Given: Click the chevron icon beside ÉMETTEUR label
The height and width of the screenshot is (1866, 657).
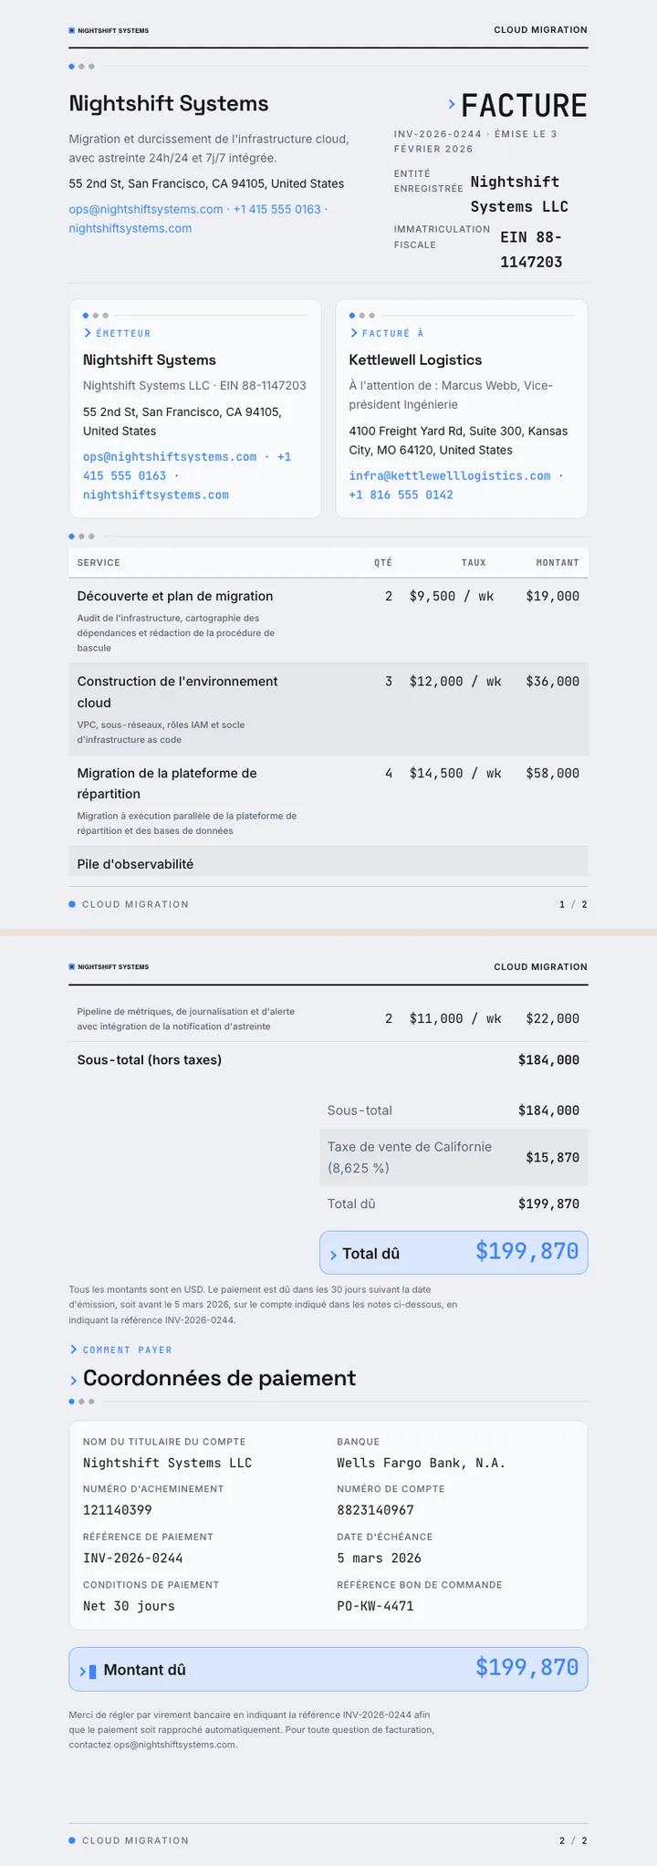Looking at the screenshot, I should tap(88, 333).
